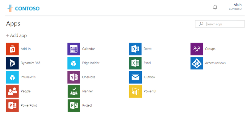Click the Edge Insider label
Viewport: 247px width, 117px height.
pyautogui.click(x=91, y=63)
